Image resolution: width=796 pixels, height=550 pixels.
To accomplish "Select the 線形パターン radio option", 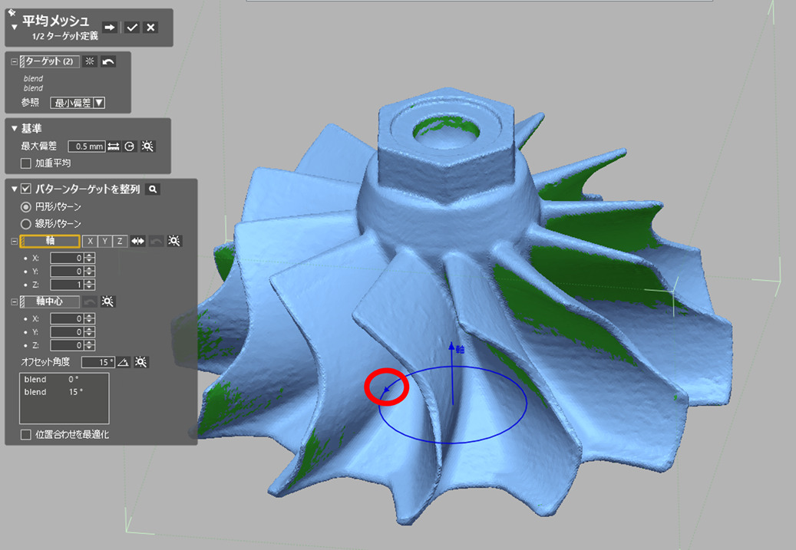I will (x=26, y=224).
